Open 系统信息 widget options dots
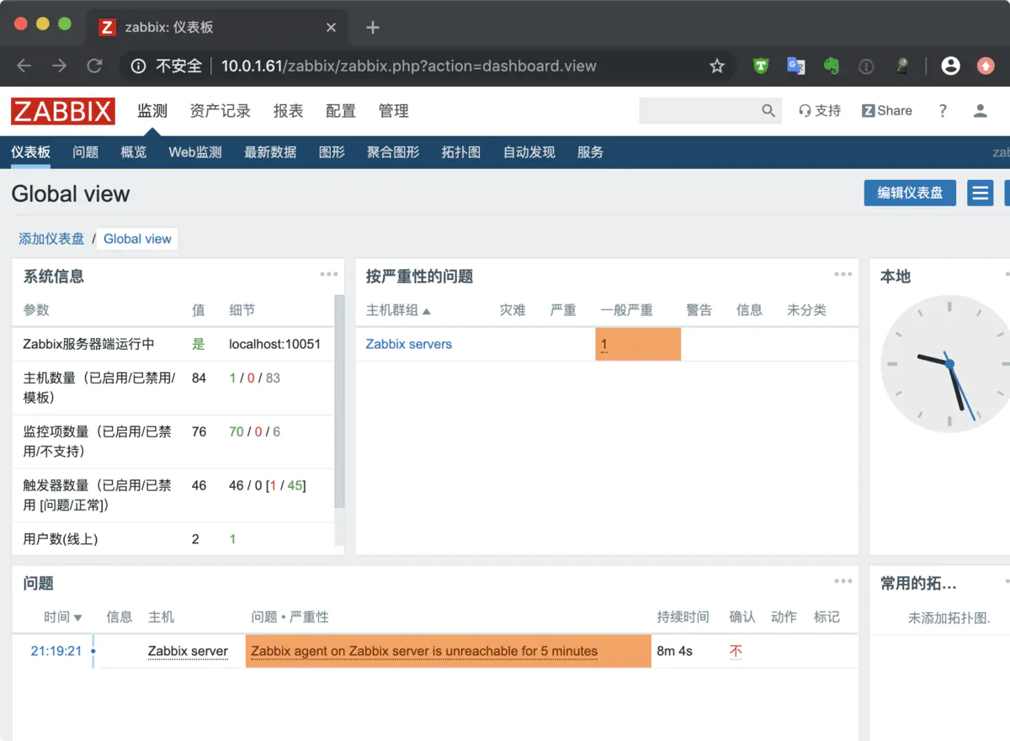 tap(329, 274)
